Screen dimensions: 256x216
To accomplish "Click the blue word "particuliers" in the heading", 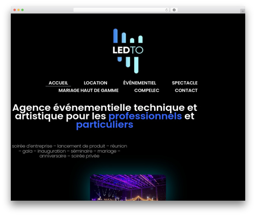I will [104, 125].
